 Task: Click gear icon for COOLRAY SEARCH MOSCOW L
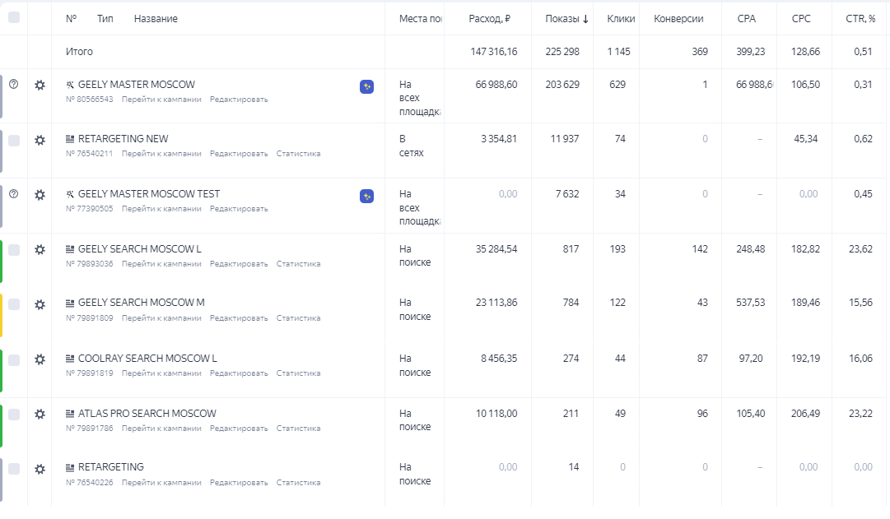tap(40, 360)
